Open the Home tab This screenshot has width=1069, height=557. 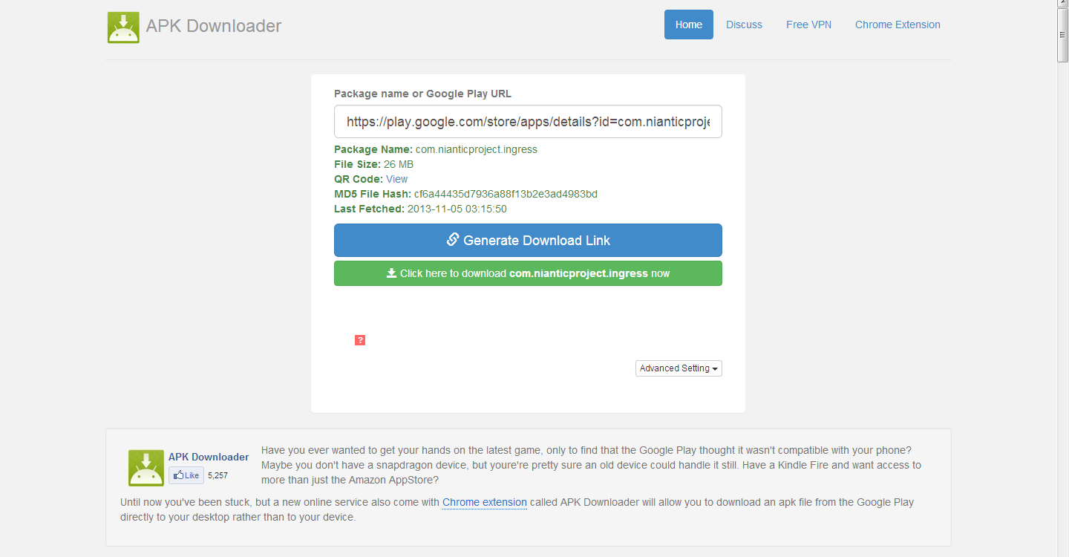(x=688, y=25)
